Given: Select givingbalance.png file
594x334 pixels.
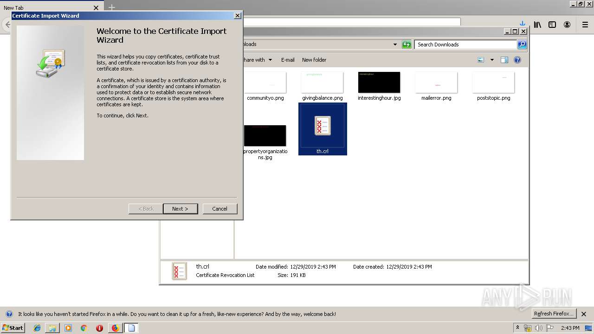Looking at the screenshot, I should pyautogui.click(x=323, y=86).
